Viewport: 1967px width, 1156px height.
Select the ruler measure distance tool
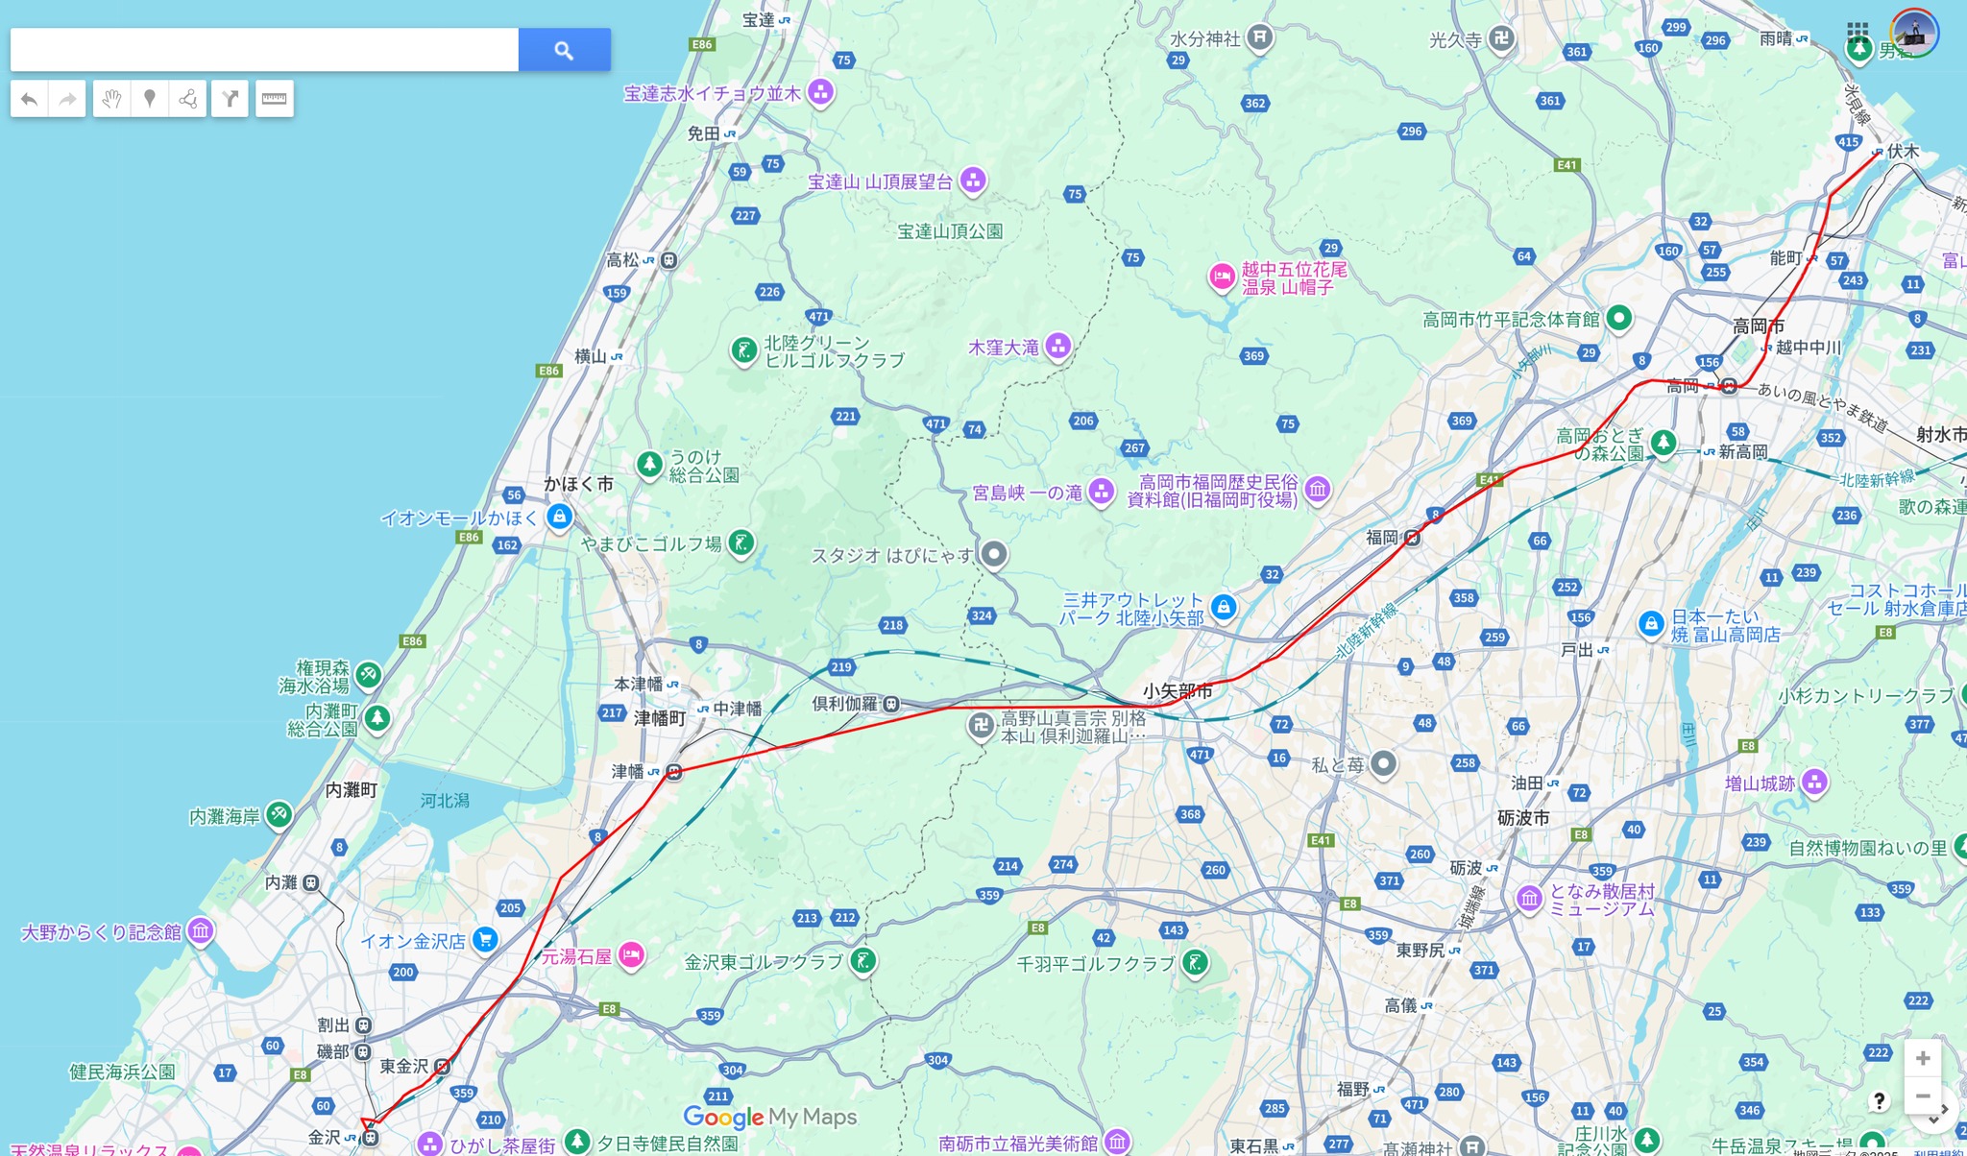coord(275,99)
